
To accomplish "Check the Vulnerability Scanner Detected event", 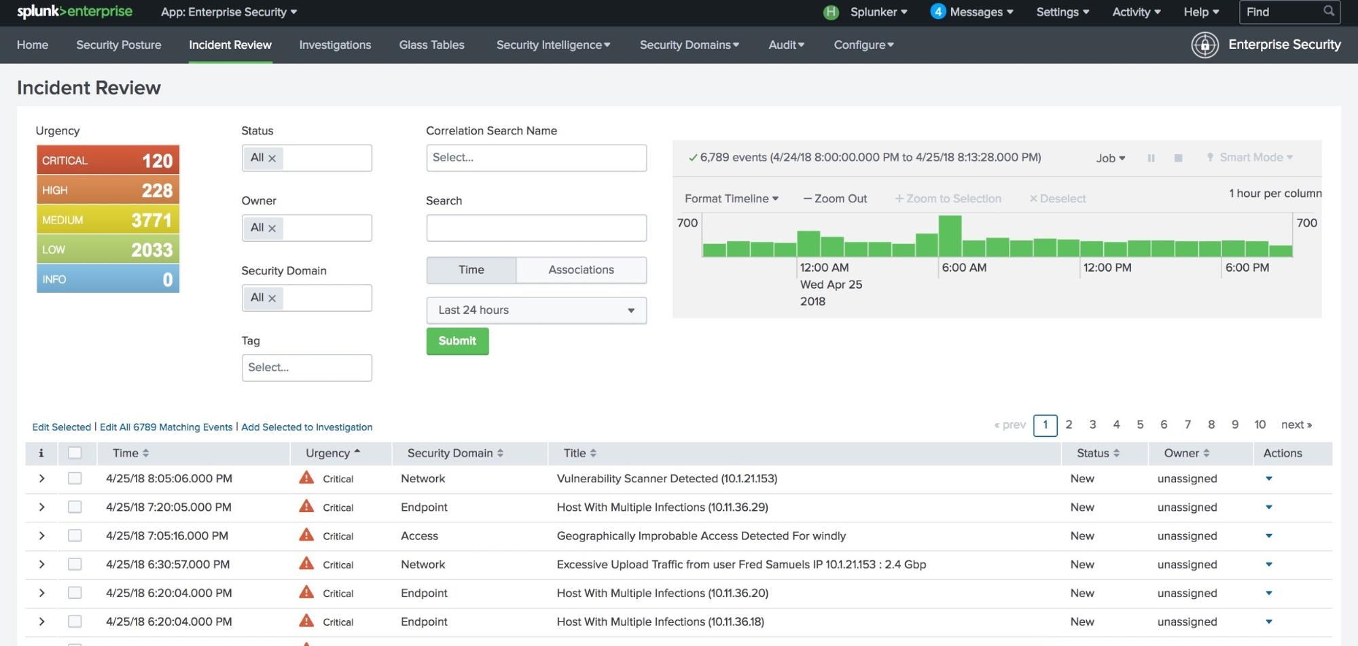I will click(x=75, y=478).
